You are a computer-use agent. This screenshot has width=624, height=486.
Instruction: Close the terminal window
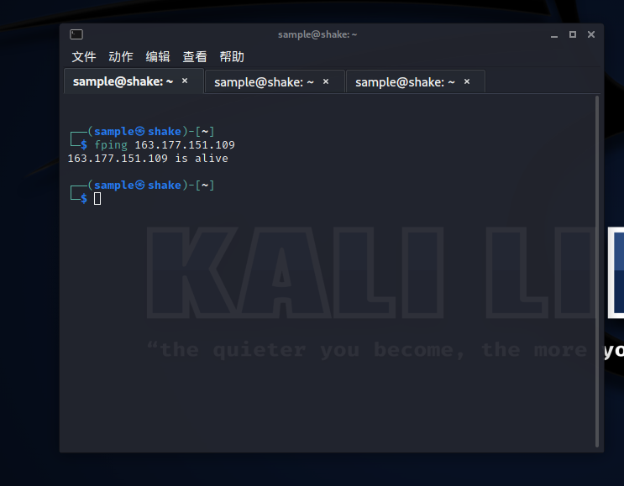[x=591, y=34]
